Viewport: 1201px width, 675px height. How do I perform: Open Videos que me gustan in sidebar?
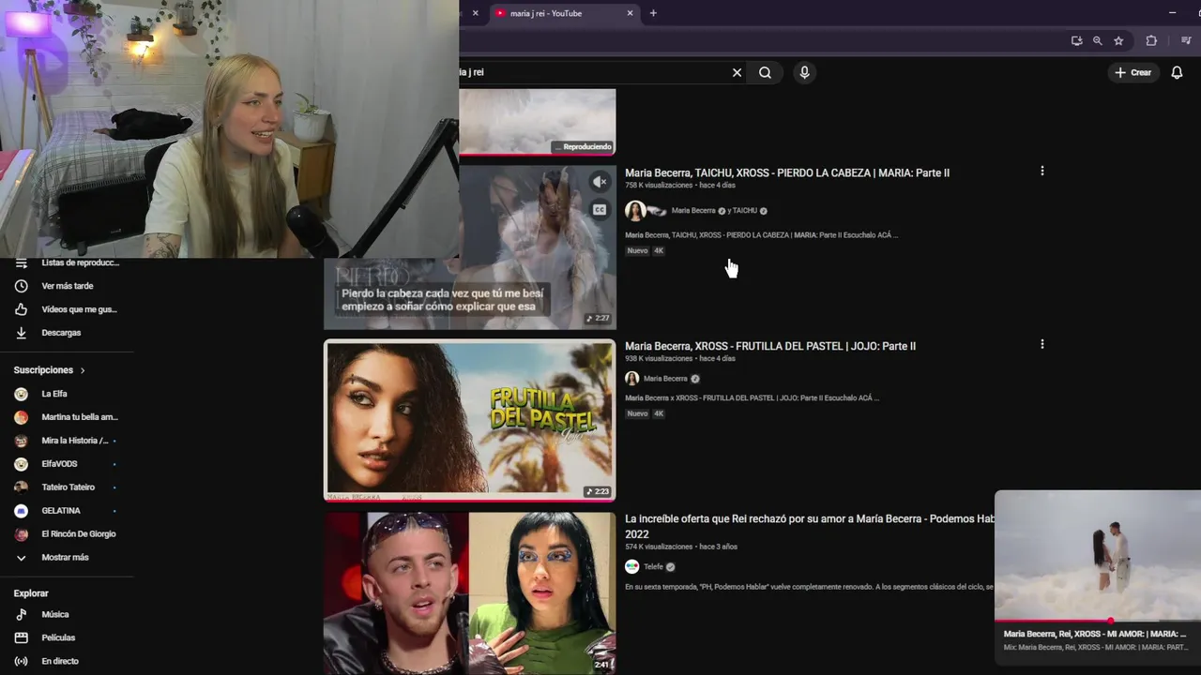(x=67, y=309)
